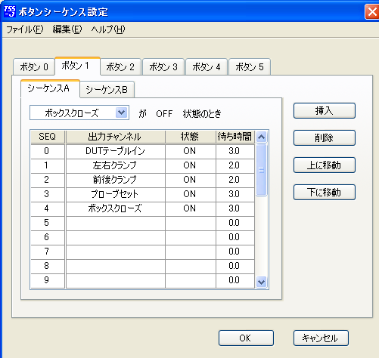The image size is (379, 358).
Task: Click the 削除 button
Action: 325,137
